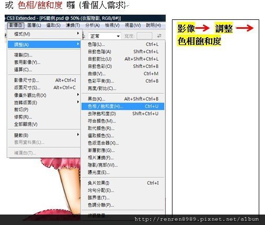The image size is (265, 225).
Task: Open 影像尺寸(I)... image size dialog
Action: 44,80
